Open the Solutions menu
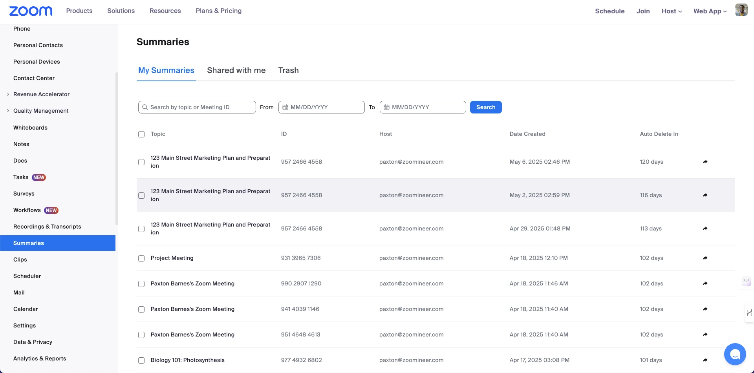Image resolution: width=754 pixels, height=373 pixels. click(x=121, y=11)
